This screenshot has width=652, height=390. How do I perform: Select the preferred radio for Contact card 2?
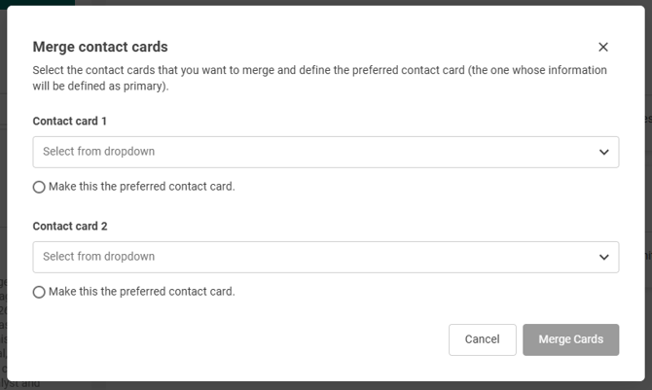tap(39, 292)
